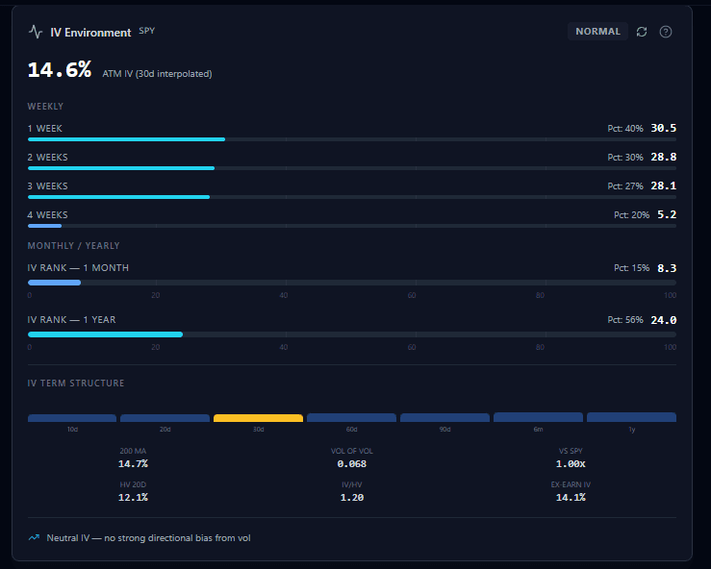711x569 pixels.
Task: Click the ATM IV (30d interpolated) label
Action: (x=157, y=74)
